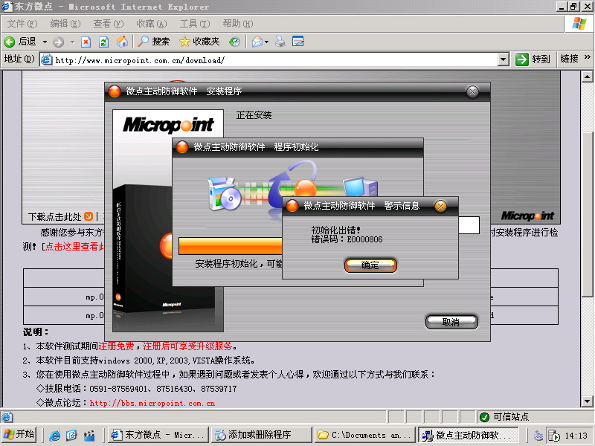
Task: Close the 警示信息 warning dialog
Action: click(440, 206)
